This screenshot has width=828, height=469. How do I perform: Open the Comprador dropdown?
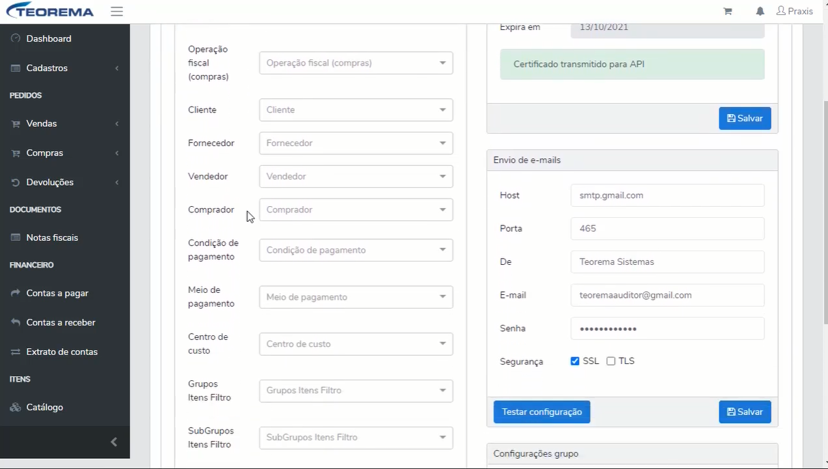coord(356,210)
